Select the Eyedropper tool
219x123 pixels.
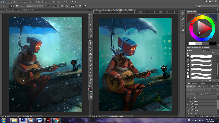(91, 33)
